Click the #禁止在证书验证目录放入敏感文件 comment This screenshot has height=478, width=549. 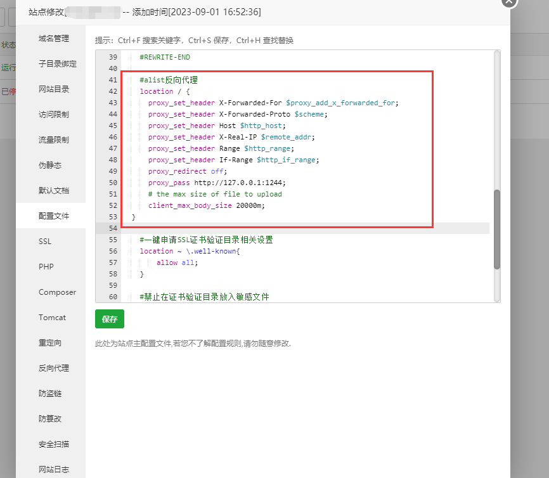(205, 297)
